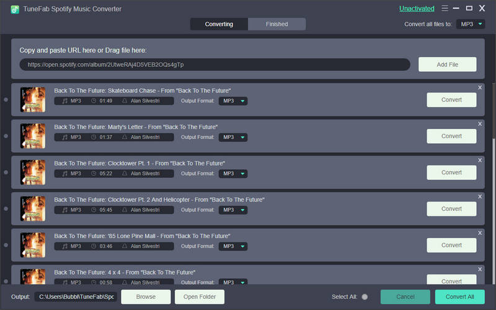This screenshot has height=310, width=496.
Task: Open 'Convert all files to' MP3 dropdown
Action: (x=471, y=24)
